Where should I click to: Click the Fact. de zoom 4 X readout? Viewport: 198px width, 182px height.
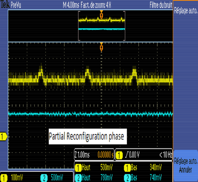coord(96,5)
